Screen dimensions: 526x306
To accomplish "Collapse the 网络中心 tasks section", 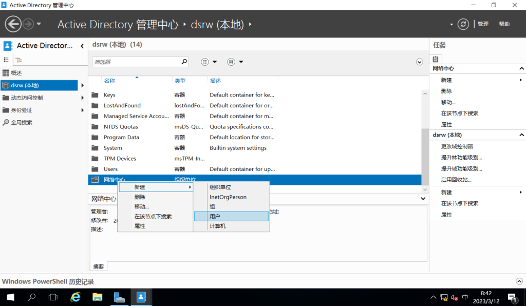I will click(x=522, y=69).
